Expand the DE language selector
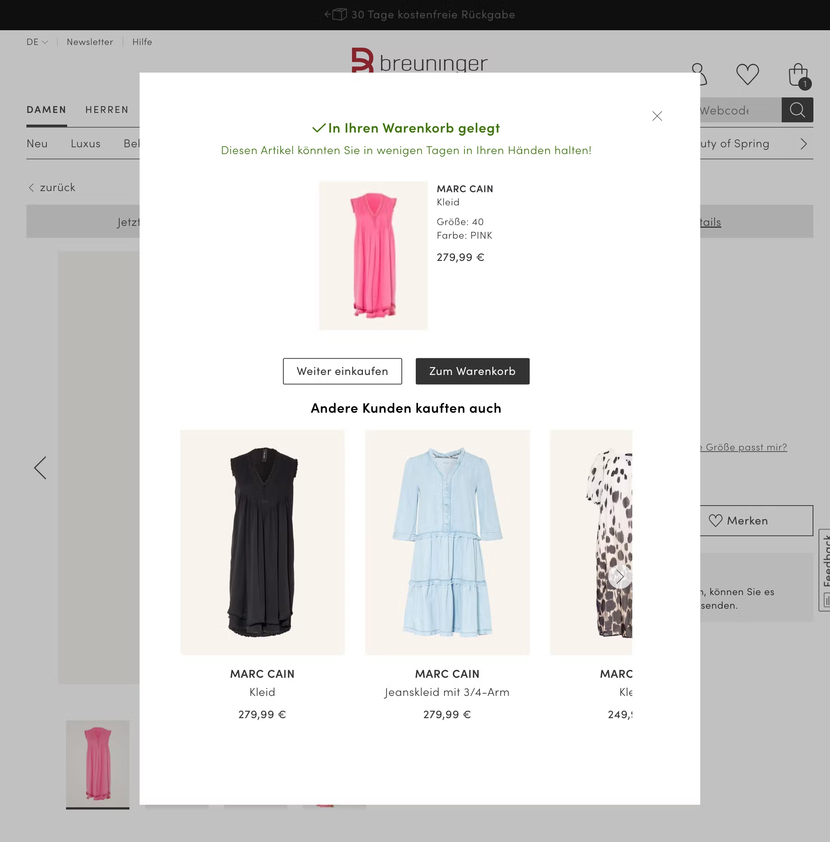Viewport: 830px width, 842px height. click(37, 42)
